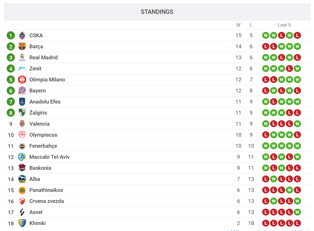Open the Bayern team link

click(38, 91)
